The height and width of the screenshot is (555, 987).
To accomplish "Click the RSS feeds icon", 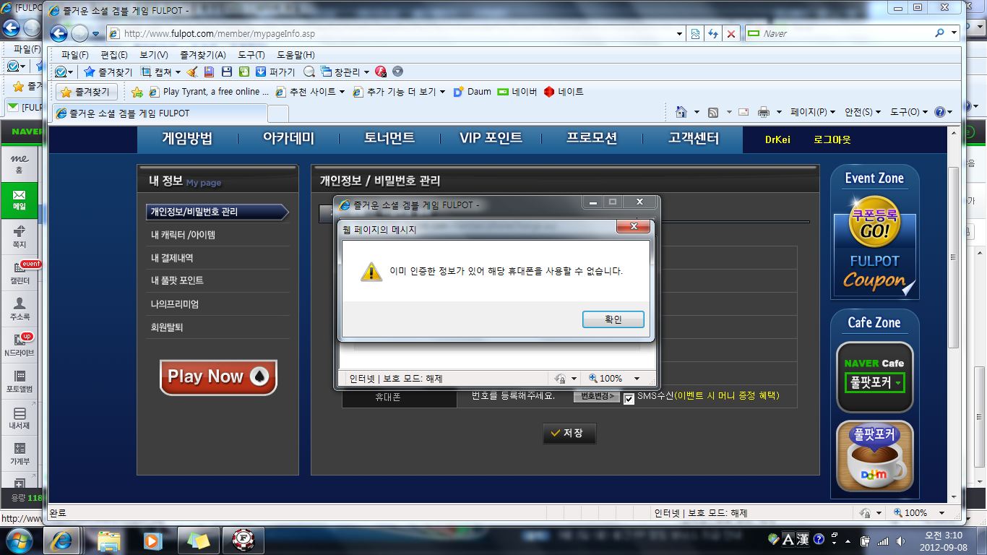I will (713, 112).
